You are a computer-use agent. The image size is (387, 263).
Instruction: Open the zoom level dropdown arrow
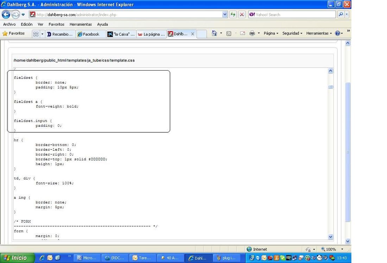(x=342, y=249)
